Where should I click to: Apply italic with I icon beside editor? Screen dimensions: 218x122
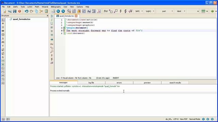tap(52, 20)
